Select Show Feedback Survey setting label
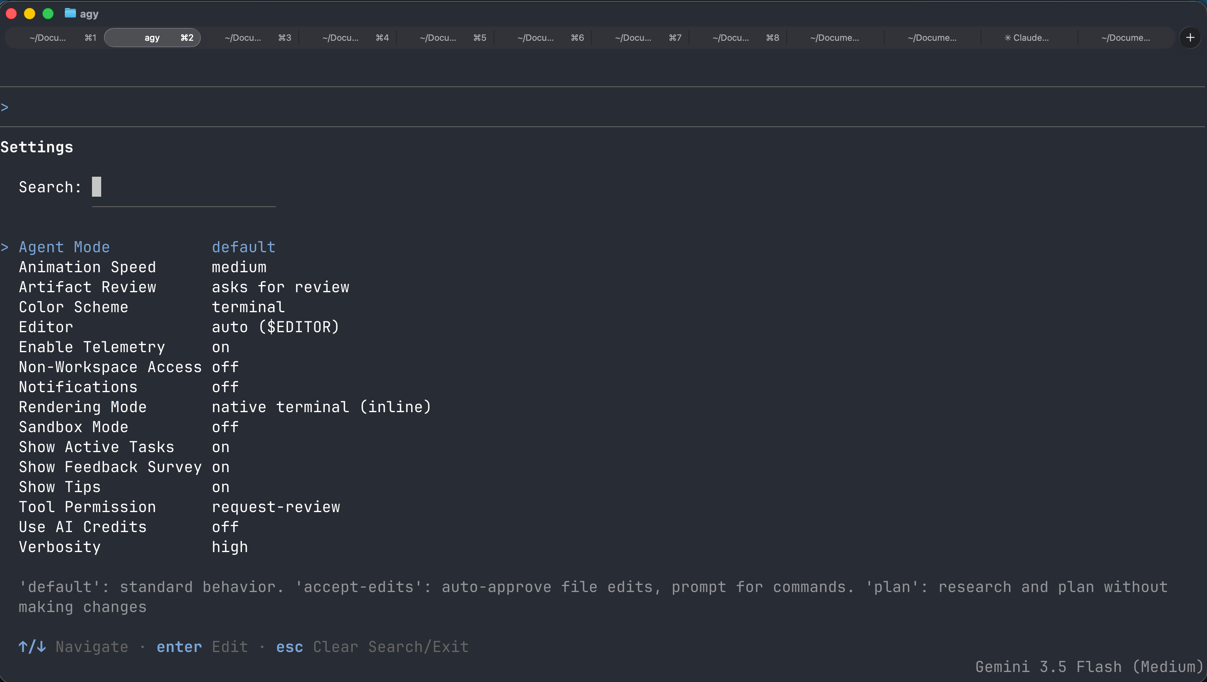 [110, 467]
